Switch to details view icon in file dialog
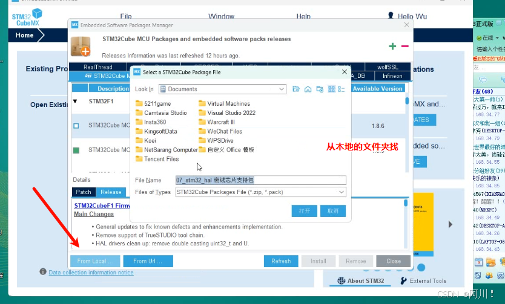Screen dimensions: 505x304 [342, 89]
